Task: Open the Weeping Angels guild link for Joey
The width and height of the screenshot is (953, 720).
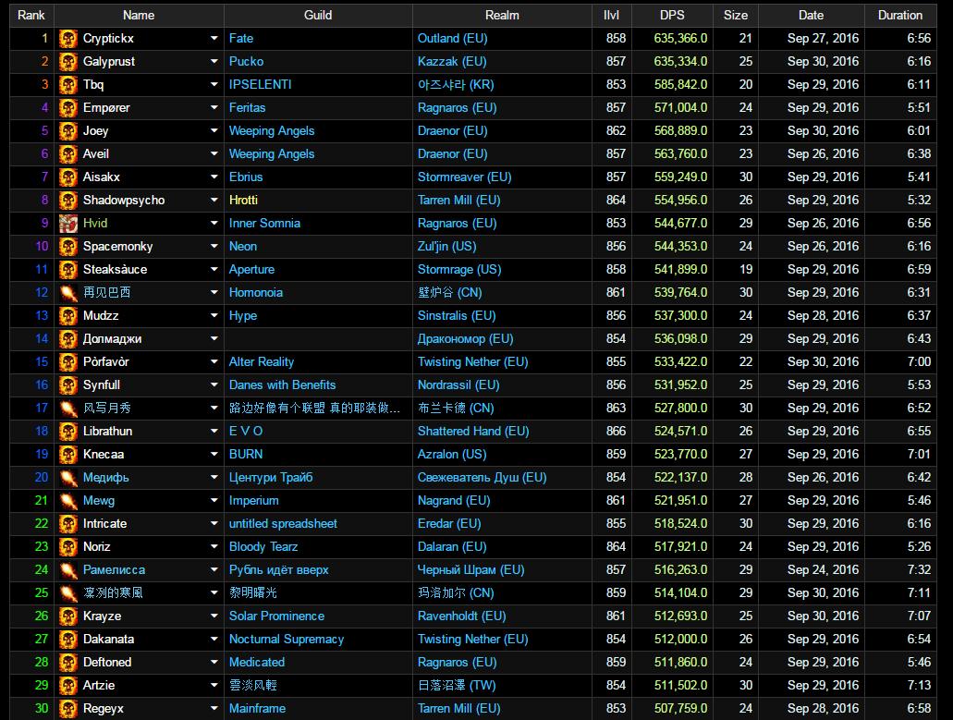Action: (x=272, y=130)
